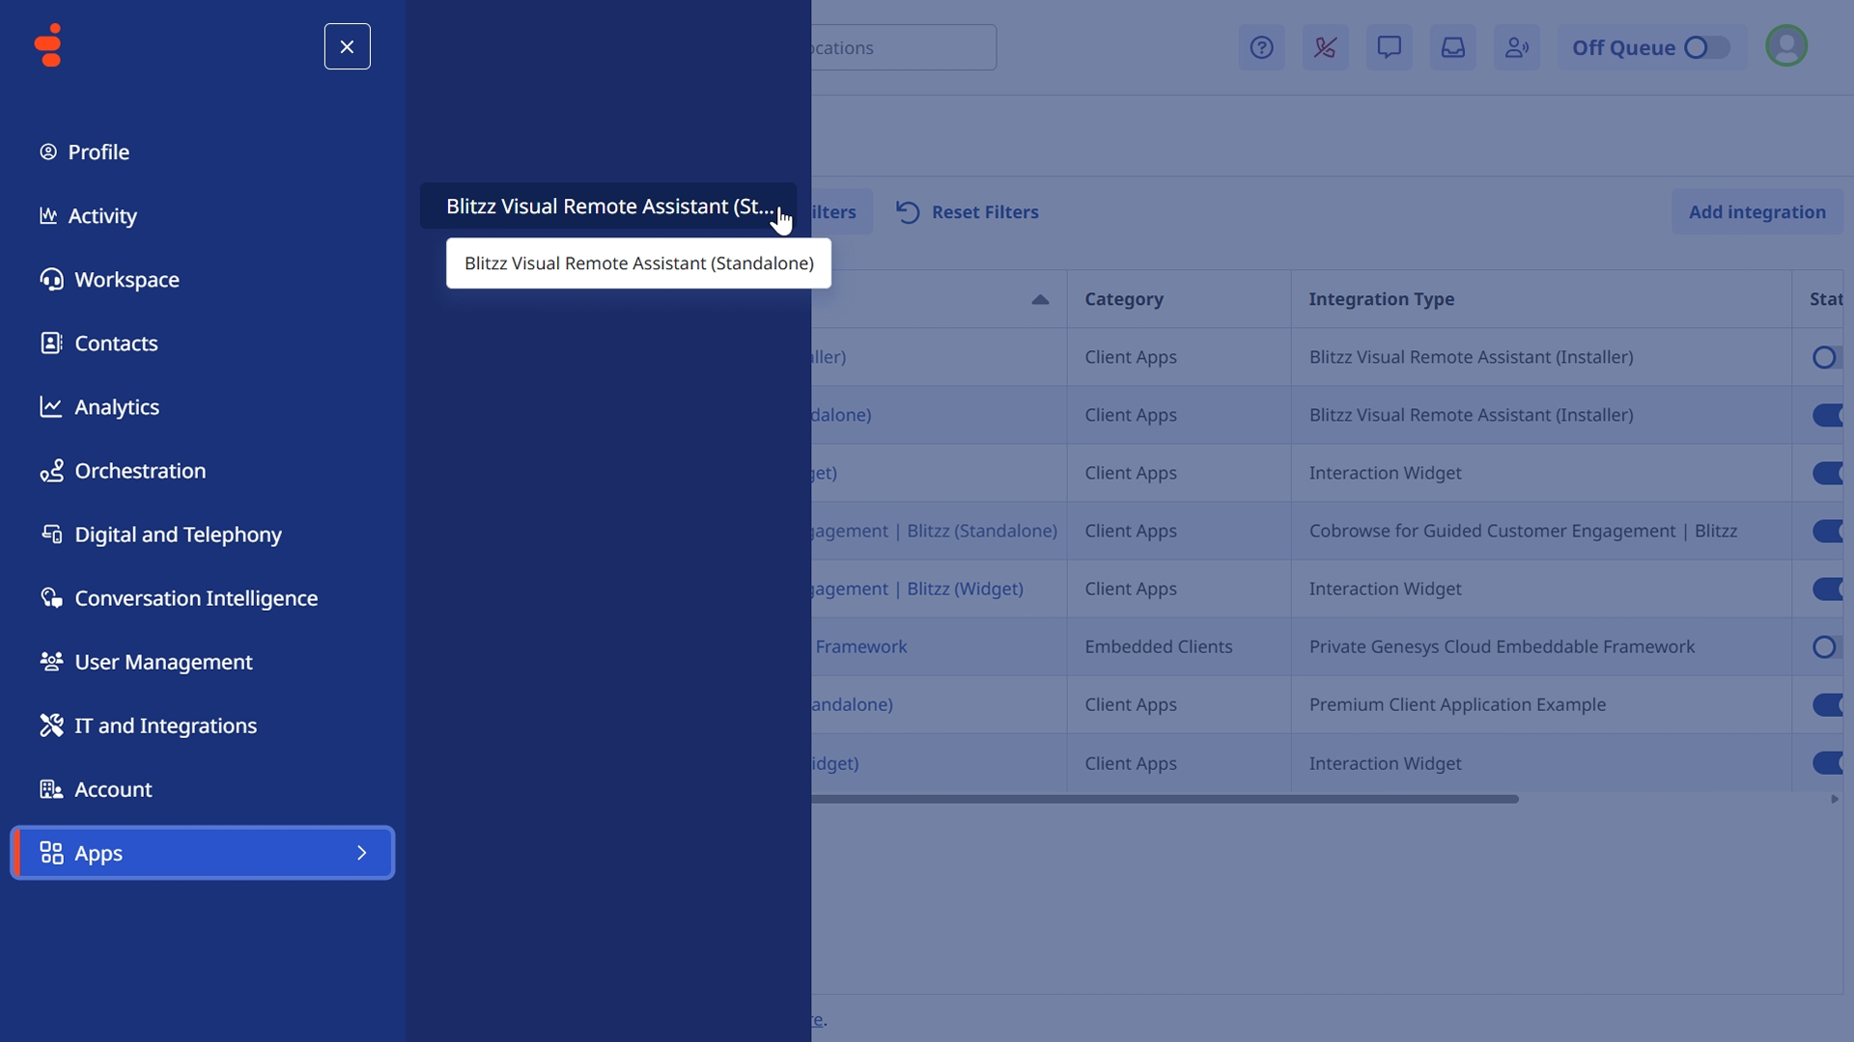Sort by name column arrow

[1040, 299]
